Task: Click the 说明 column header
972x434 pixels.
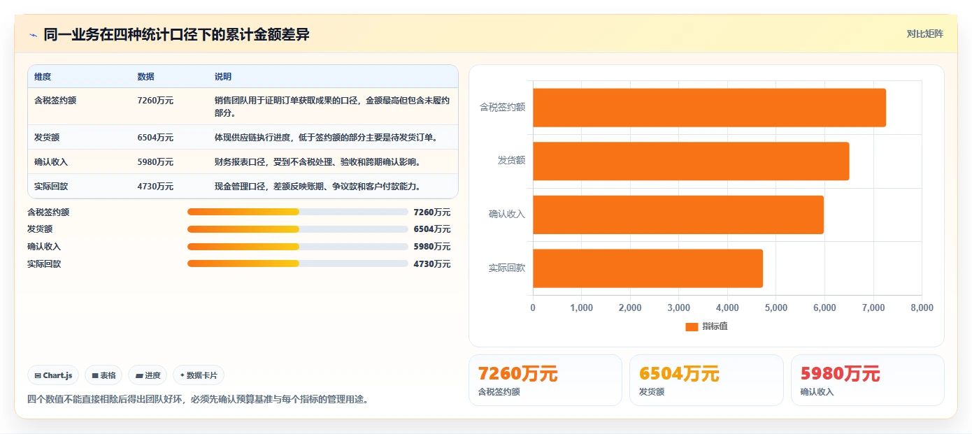Action: coord(223,77)
